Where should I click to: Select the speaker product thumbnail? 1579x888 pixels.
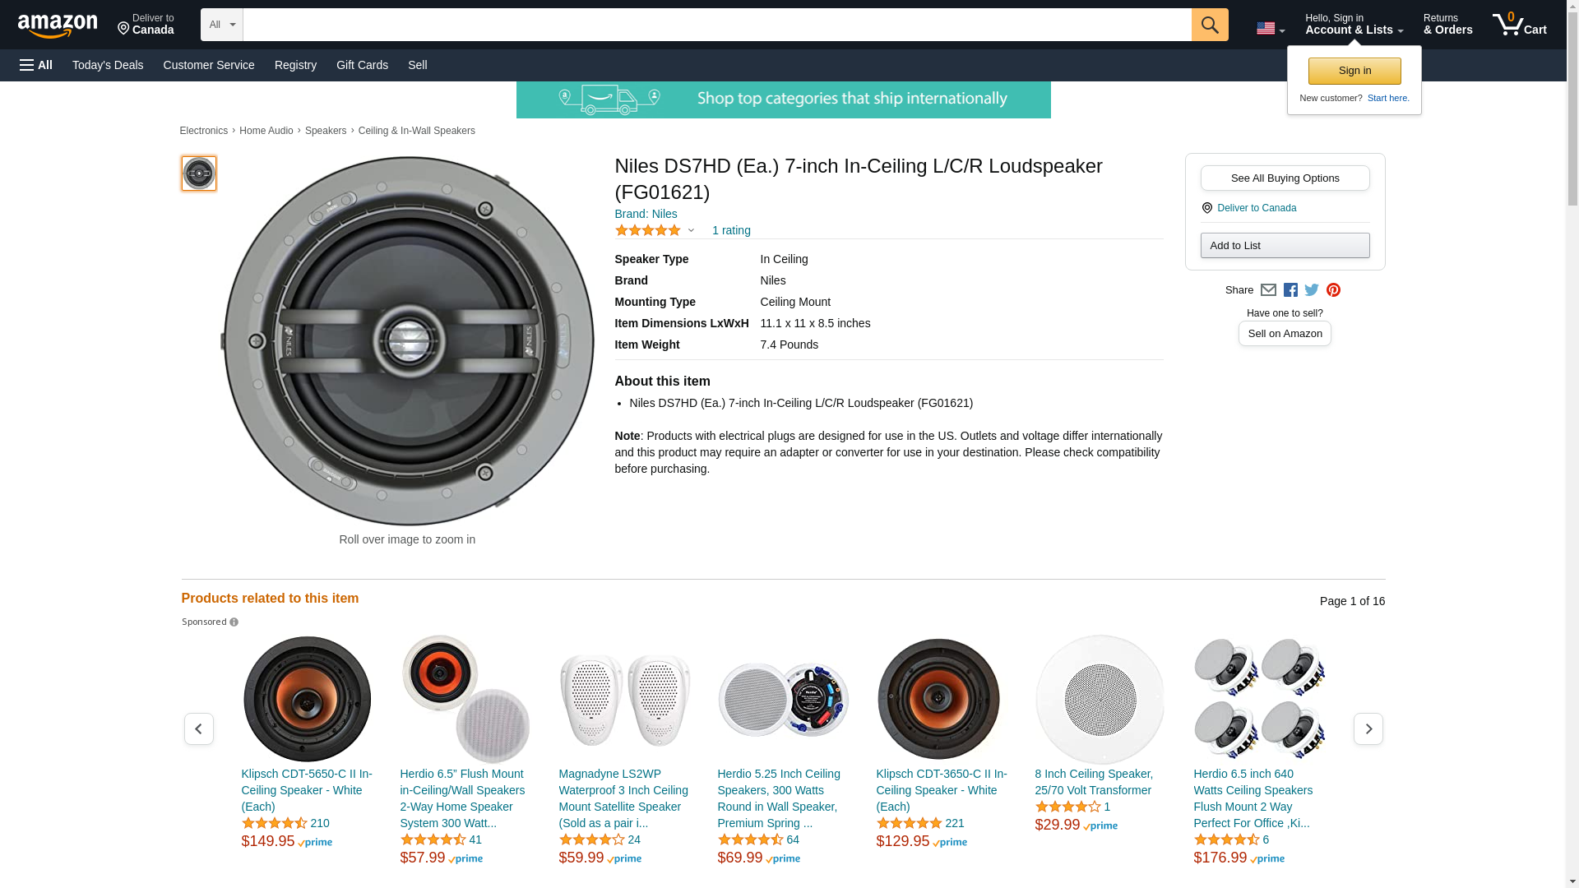[x=198, y=173]
